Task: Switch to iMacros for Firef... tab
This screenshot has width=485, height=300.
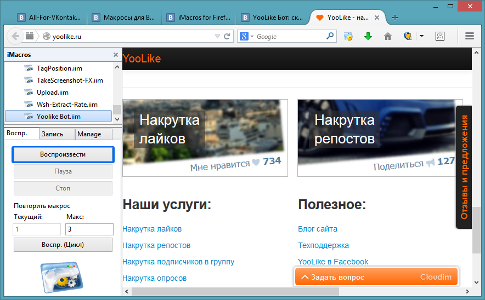Action: pyautogui.click(x=199, y=18)
